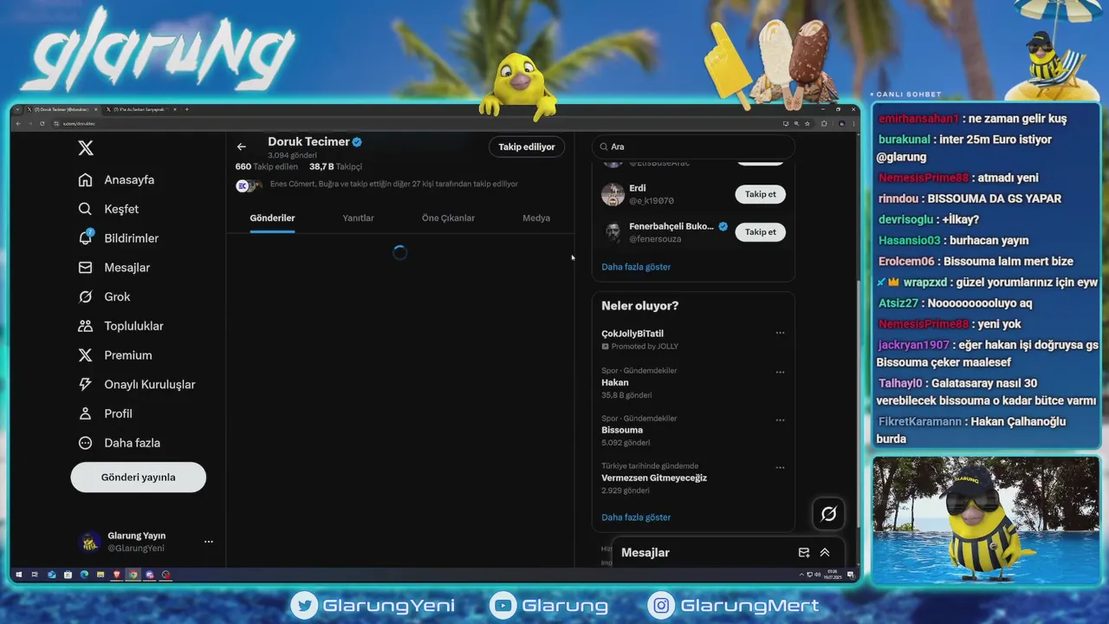The height and width of the screenshot is (624, 1109).
Task: Open more options for Vermezsen Gitmeyeceğiz trend
Action: tap(780, 468)
